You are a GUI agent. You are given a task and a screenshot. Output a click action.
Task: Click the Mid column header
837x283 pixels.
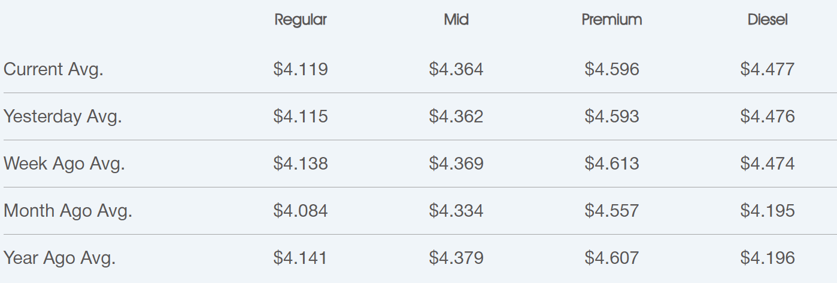456,20
